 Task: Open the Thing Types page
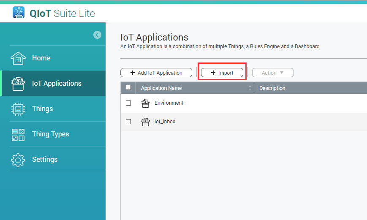click(53, 134)
